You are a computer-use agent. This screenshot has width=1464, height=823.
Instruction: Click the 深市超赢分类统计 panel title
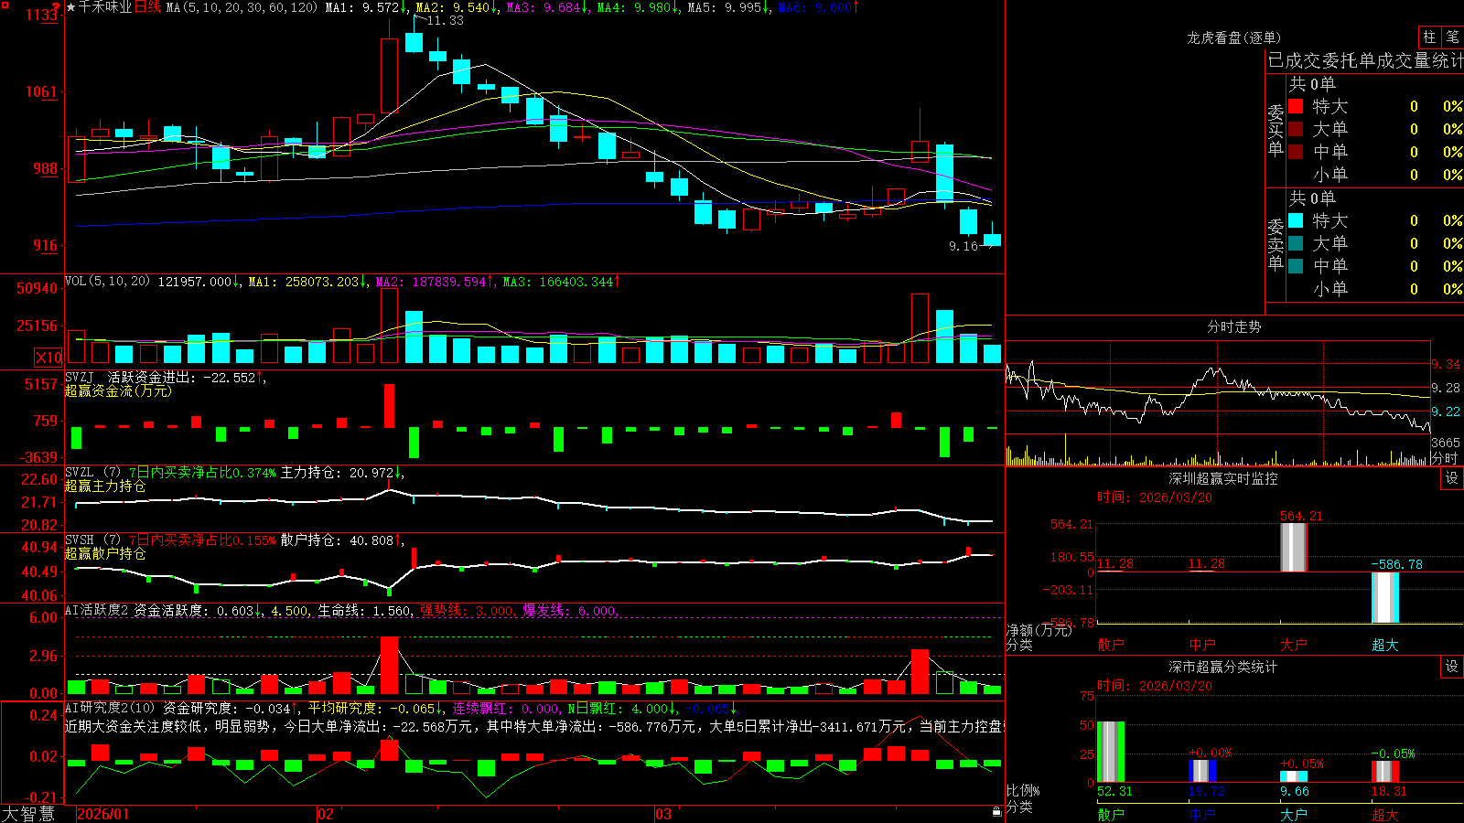(1223, 667)
